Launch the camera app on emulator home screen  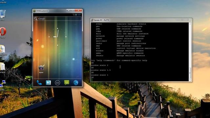click(41, 69)
